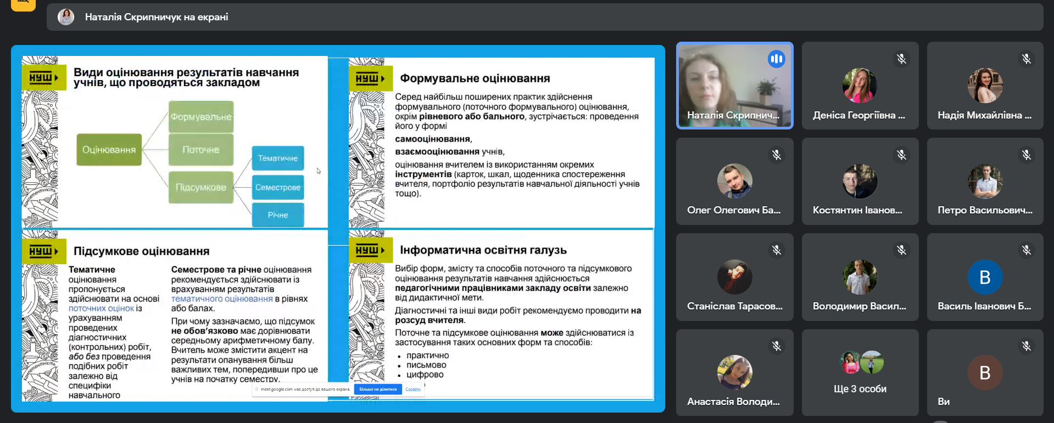Click the Ви name label
The image size is (1054, 423).
pos(944,402)
